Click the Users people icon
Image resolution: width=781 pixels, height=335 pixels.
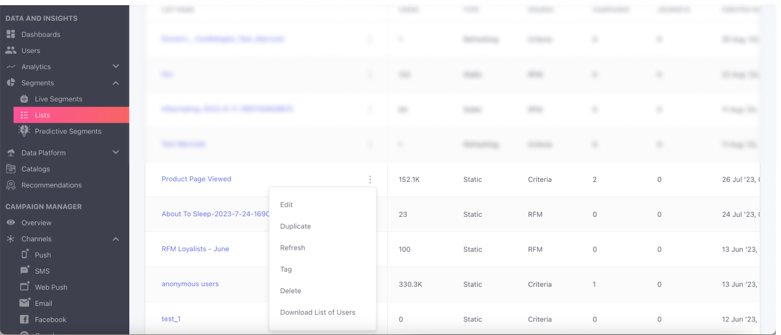[10, 50]
